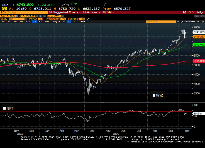Click the Edit Chart button
205x148 pixels.
(189, 22)
